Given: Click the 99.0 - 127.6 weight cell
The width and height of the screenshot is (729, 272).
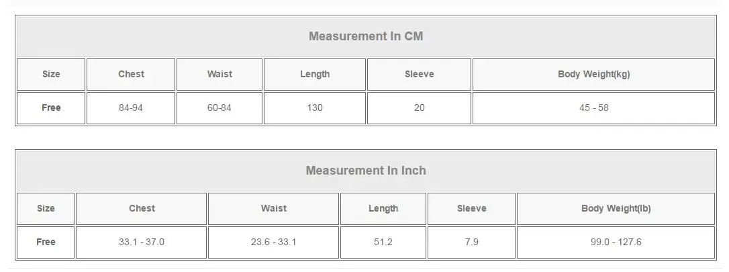Looking at the screenshot, I should point(616,242).
